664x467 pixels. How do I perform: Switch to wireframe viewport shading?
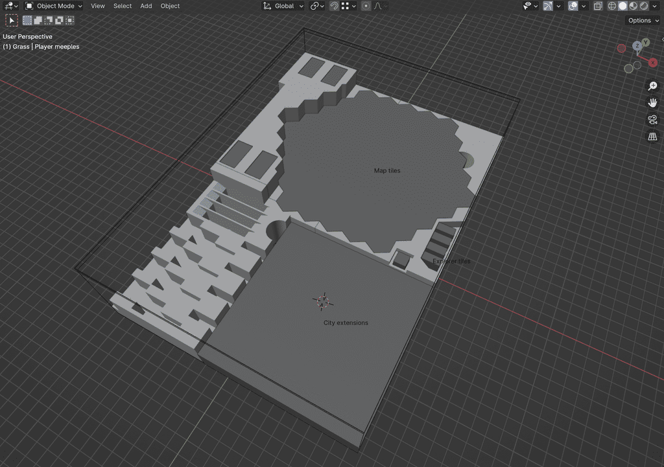[612, 6]
